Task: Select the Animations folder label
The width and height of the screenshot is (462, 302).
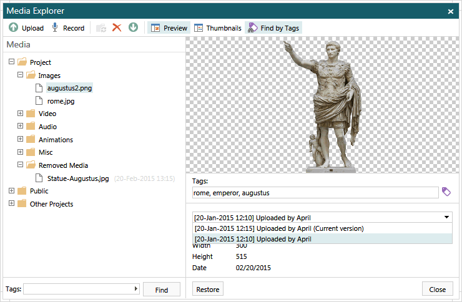Action: pos(56,140)
